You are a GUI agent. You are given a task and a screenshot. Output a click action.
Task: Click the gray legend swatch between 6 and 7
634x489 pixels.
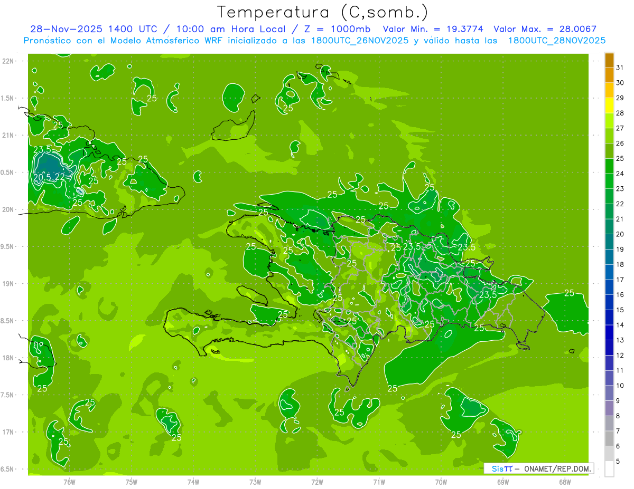pos(609,439)
